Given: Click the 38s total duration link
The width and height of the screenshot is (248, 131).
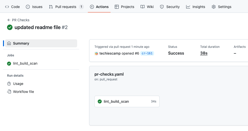Looking at the screenshot, I should click(204, 53).
